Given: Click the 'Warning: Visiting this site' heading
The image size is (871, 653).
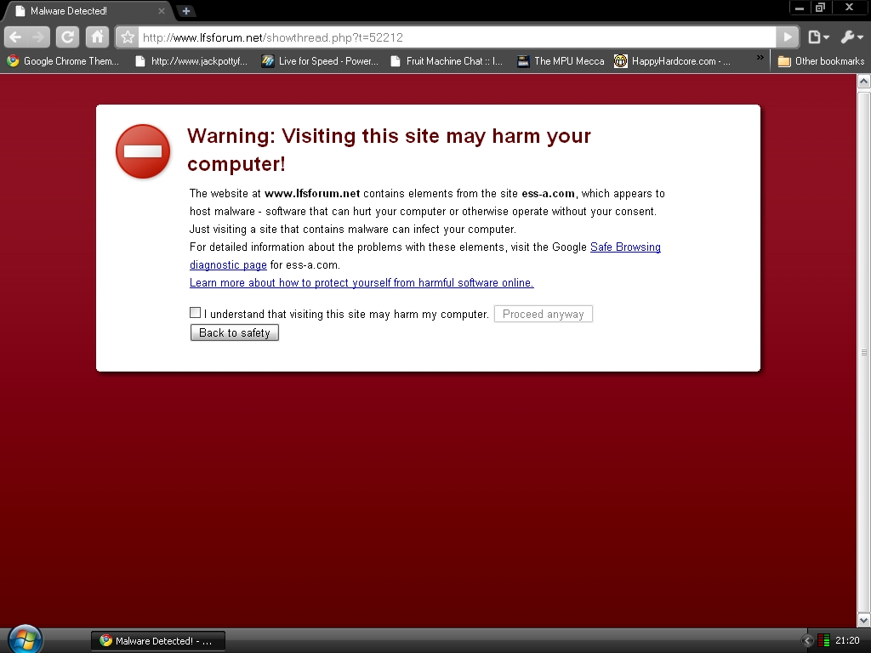Looking at the screenshot, I should (389, 150).
